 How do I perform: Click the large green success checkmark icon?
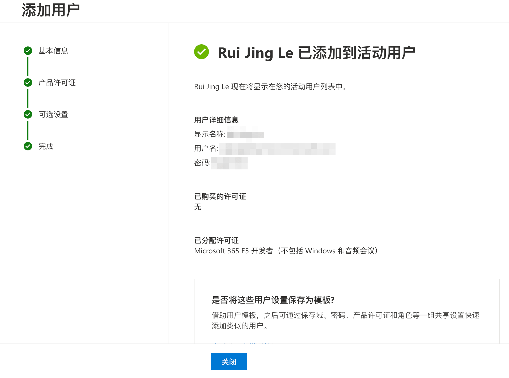click(x=201, y=52)
